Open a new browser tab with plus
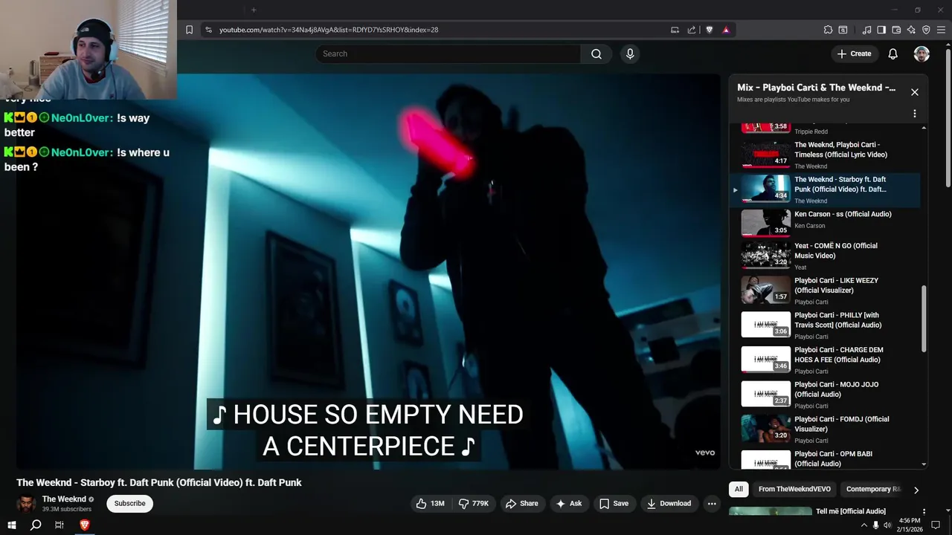 (254, 10)
